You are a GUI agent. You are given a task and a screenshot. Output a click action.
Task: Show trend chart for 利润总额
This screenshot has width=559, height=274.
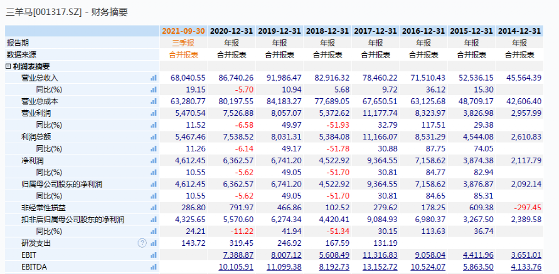click(x=153, y=137)
